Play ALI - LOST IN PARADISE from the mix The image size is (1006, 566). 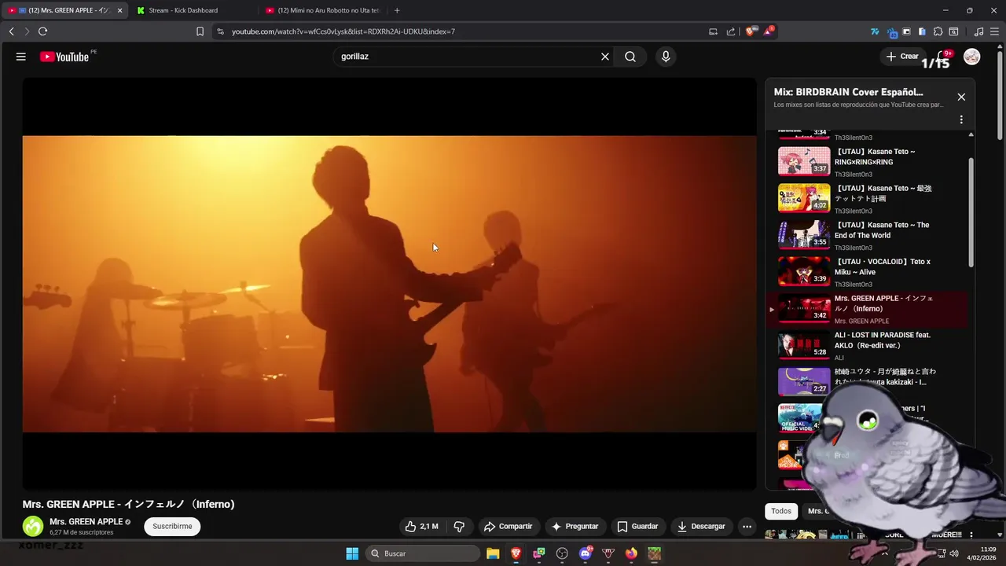868,345
